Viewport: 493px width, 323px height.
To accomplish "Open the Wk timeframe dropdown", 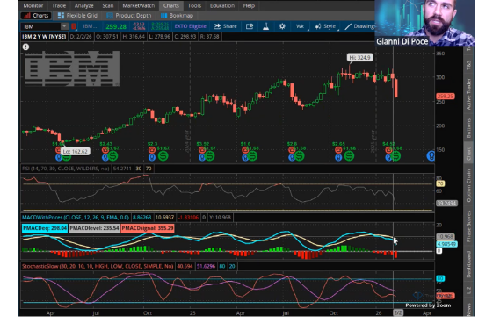I will [x=300, y=26].
